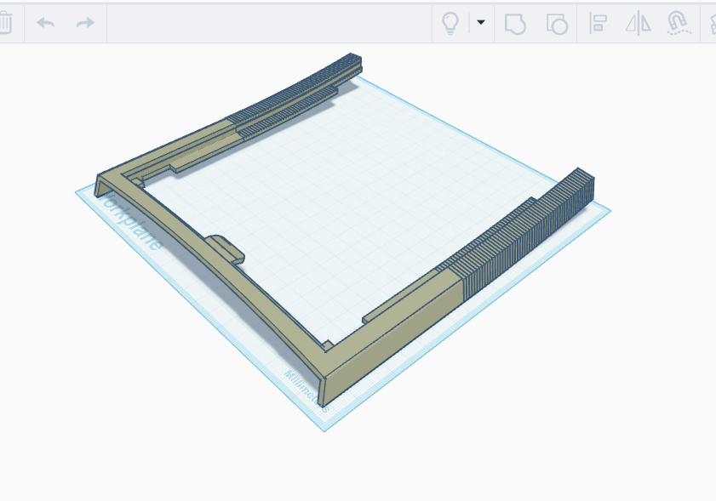This screenshot has height=501, width=716.
Task: Undo the last action
Action: (46, 23)
